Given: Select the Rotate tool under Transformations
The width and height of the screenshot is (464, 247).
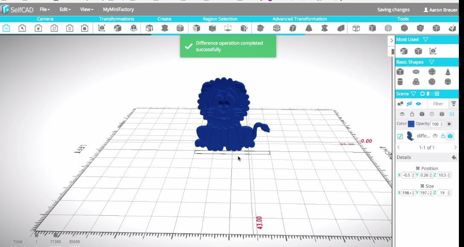Looking at the screenshot, I should (x=134, y=28).
